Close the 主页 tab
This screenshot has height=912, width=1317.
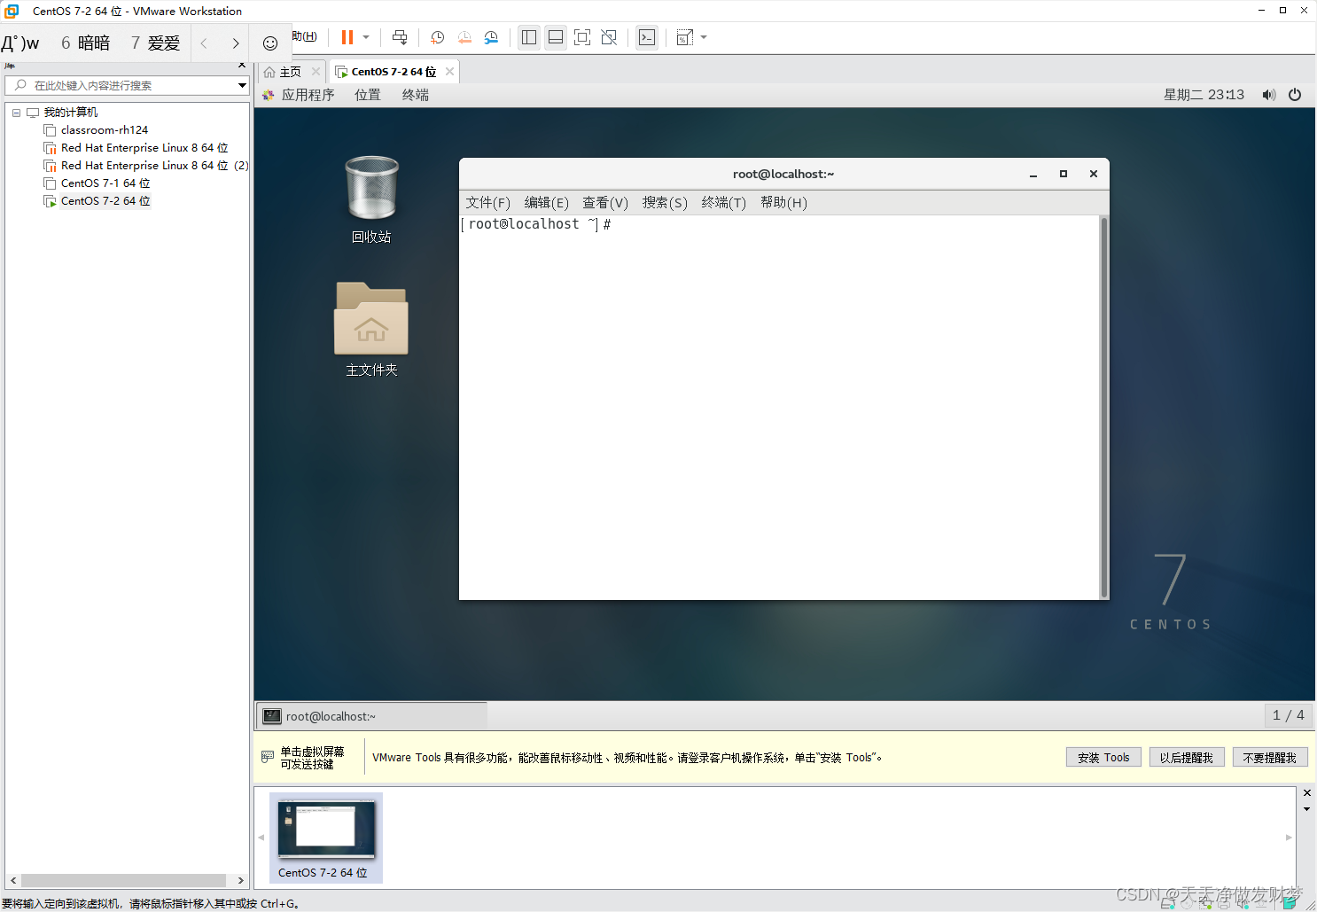(x=316, y=72)
